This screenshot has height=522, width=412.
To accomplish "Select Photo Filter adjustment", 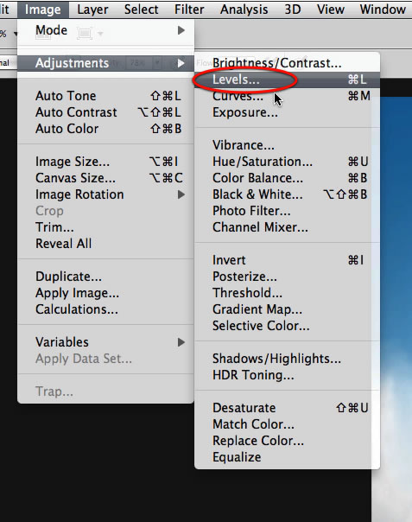I will (x=288, y=211).
